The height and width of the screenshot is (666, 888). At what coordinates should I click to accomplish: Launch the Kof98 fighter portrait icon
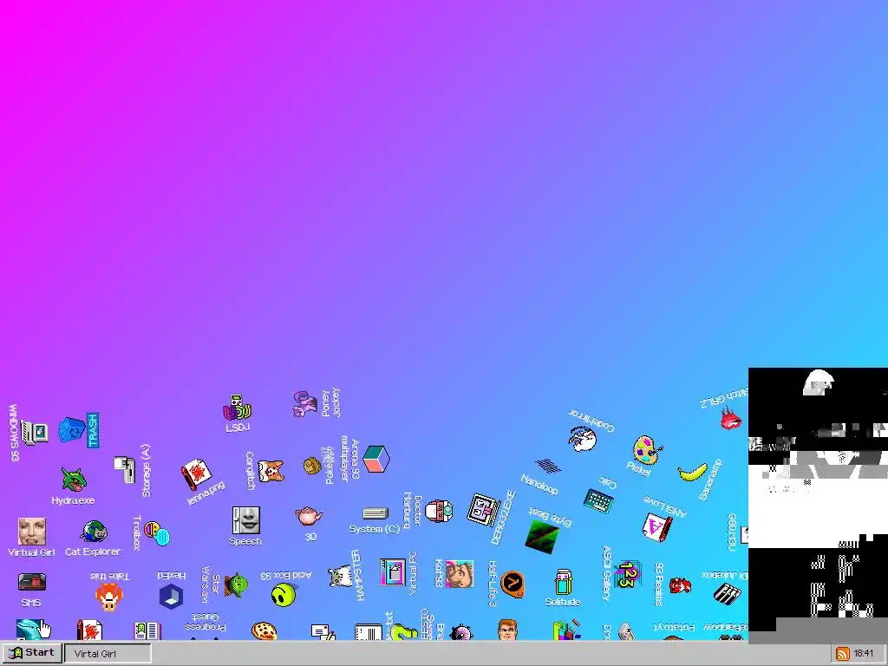click(x=460, y=574)
